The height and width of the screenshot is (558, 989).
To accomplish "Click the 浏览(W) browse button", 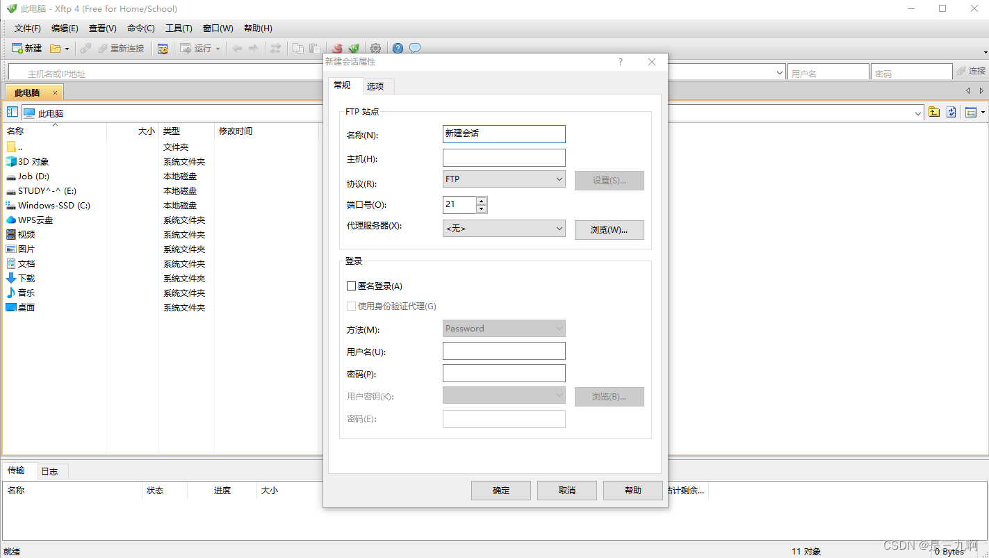I will coord(609,229).
